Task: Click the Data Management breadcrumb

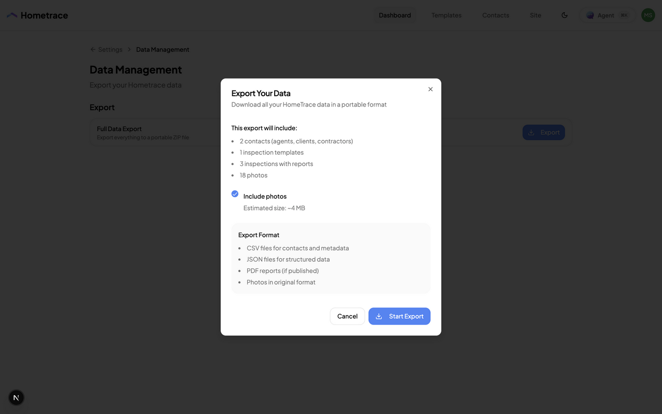Action: pyautogui.click(x=162, y=50)
